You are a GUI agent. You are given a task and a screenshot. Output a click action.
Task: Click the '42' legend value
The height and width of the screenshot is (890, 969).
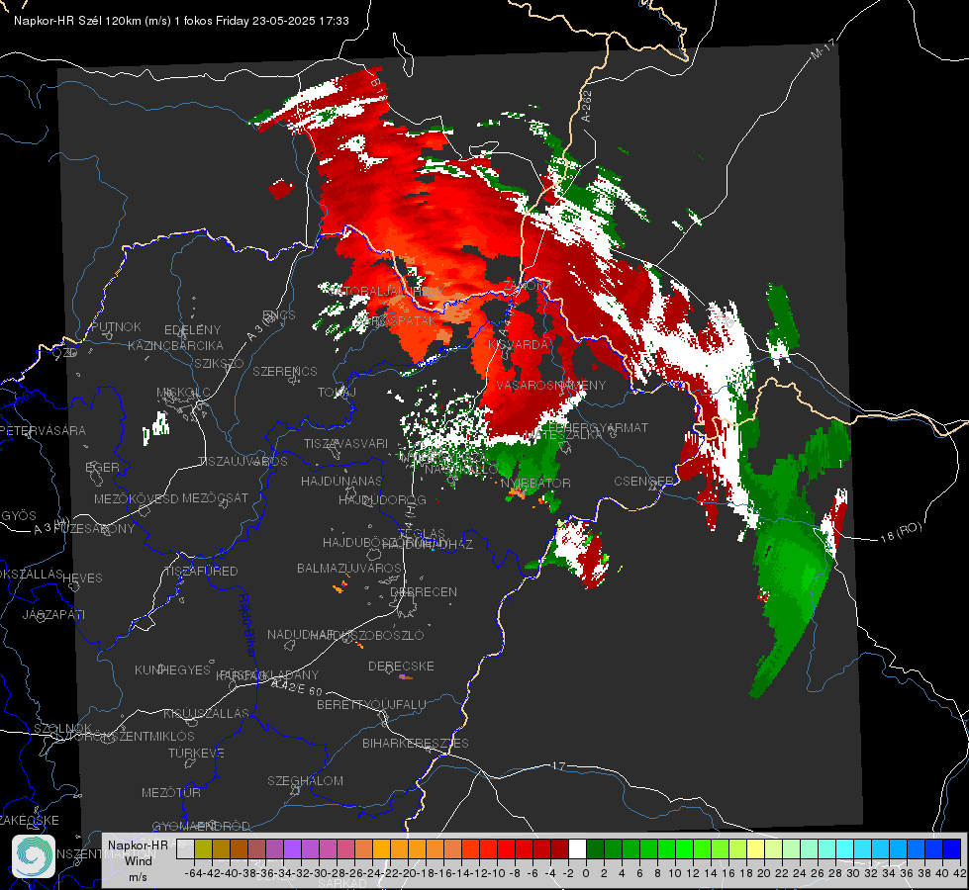pos(960,873)
